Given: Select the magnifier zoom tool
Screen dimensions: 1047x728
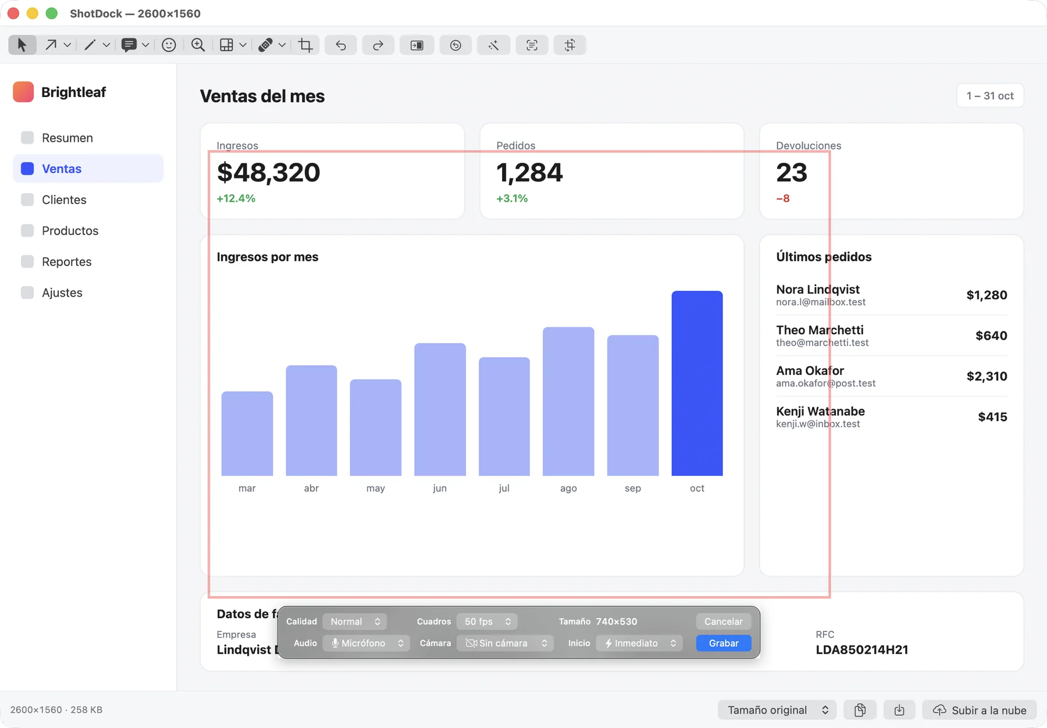Looking at the screenshot, I should 198,45.
